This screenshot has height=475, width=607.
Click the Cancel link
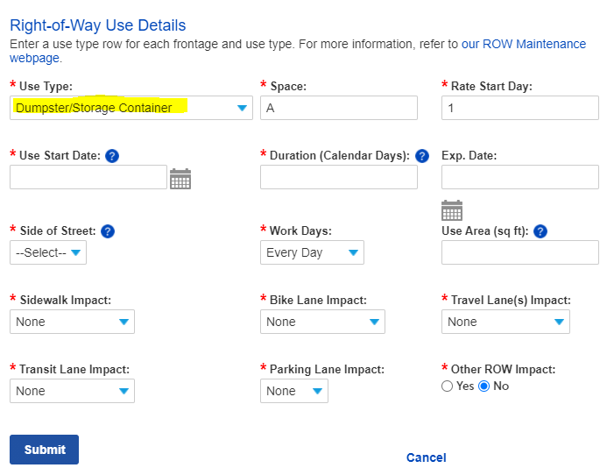(x=426, y=457)
